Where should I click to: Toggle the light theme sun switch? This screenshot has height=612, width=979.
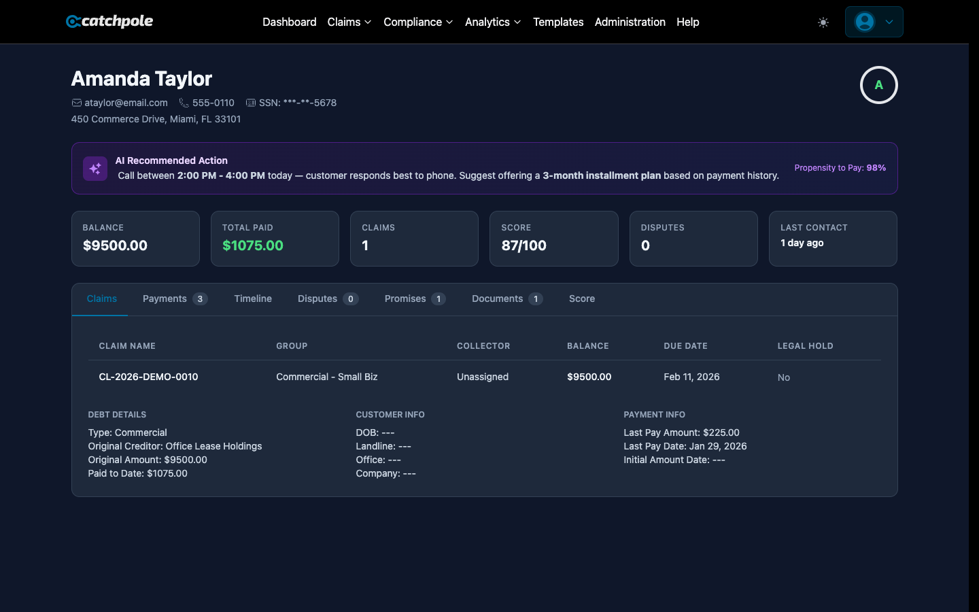[823, 22]
